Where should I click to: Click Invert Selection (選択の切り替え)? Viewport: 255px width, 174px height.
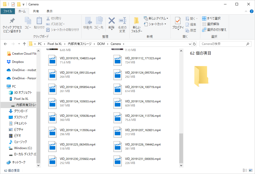click(214, 30)
